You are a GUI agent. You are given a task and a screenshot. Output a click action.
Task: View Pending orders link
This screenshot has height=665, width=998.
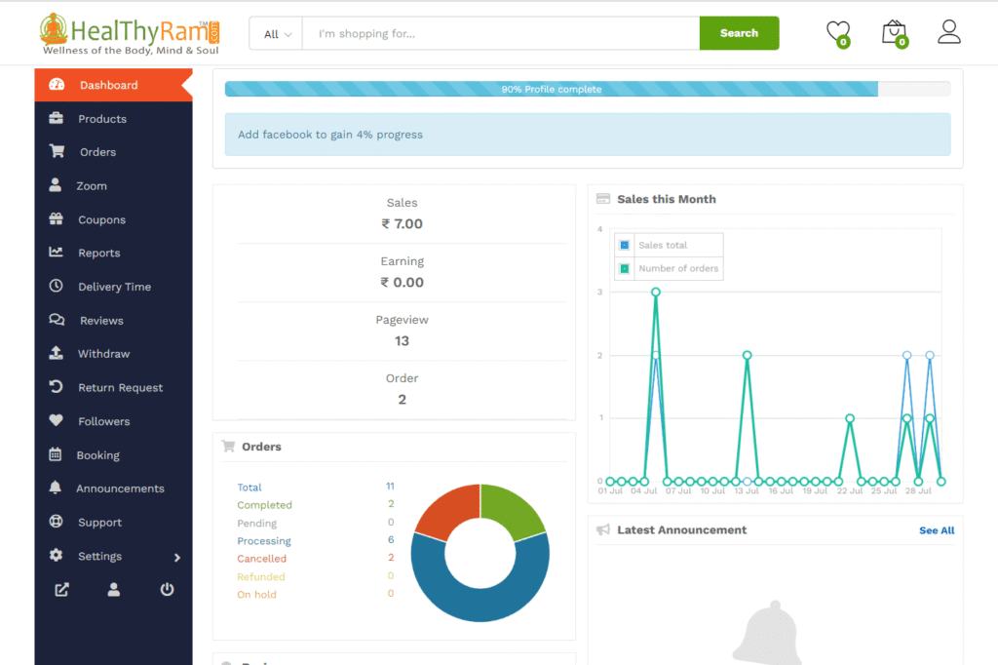[x=256, y=523]
